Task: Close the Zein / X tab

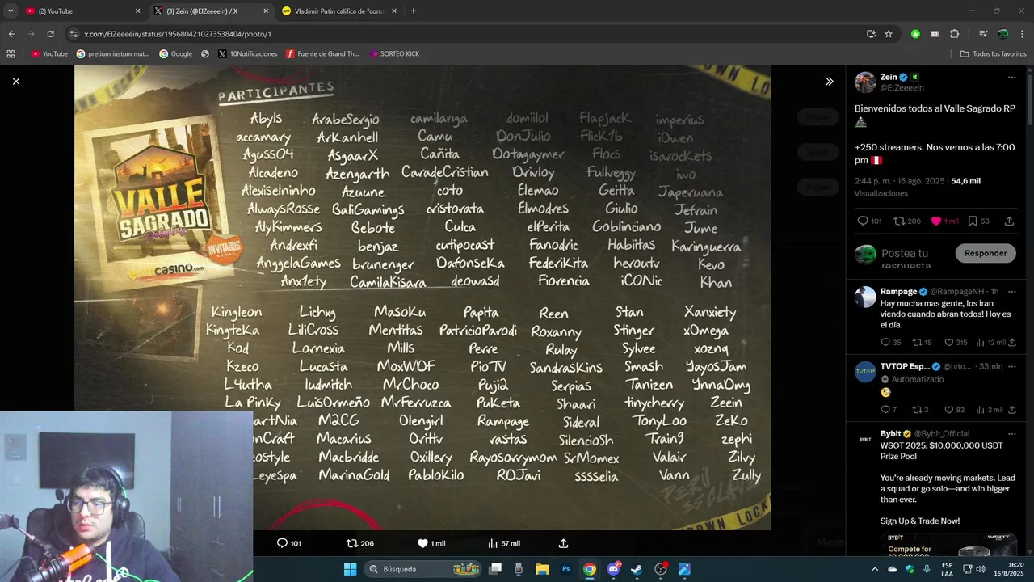Action: 266,11
